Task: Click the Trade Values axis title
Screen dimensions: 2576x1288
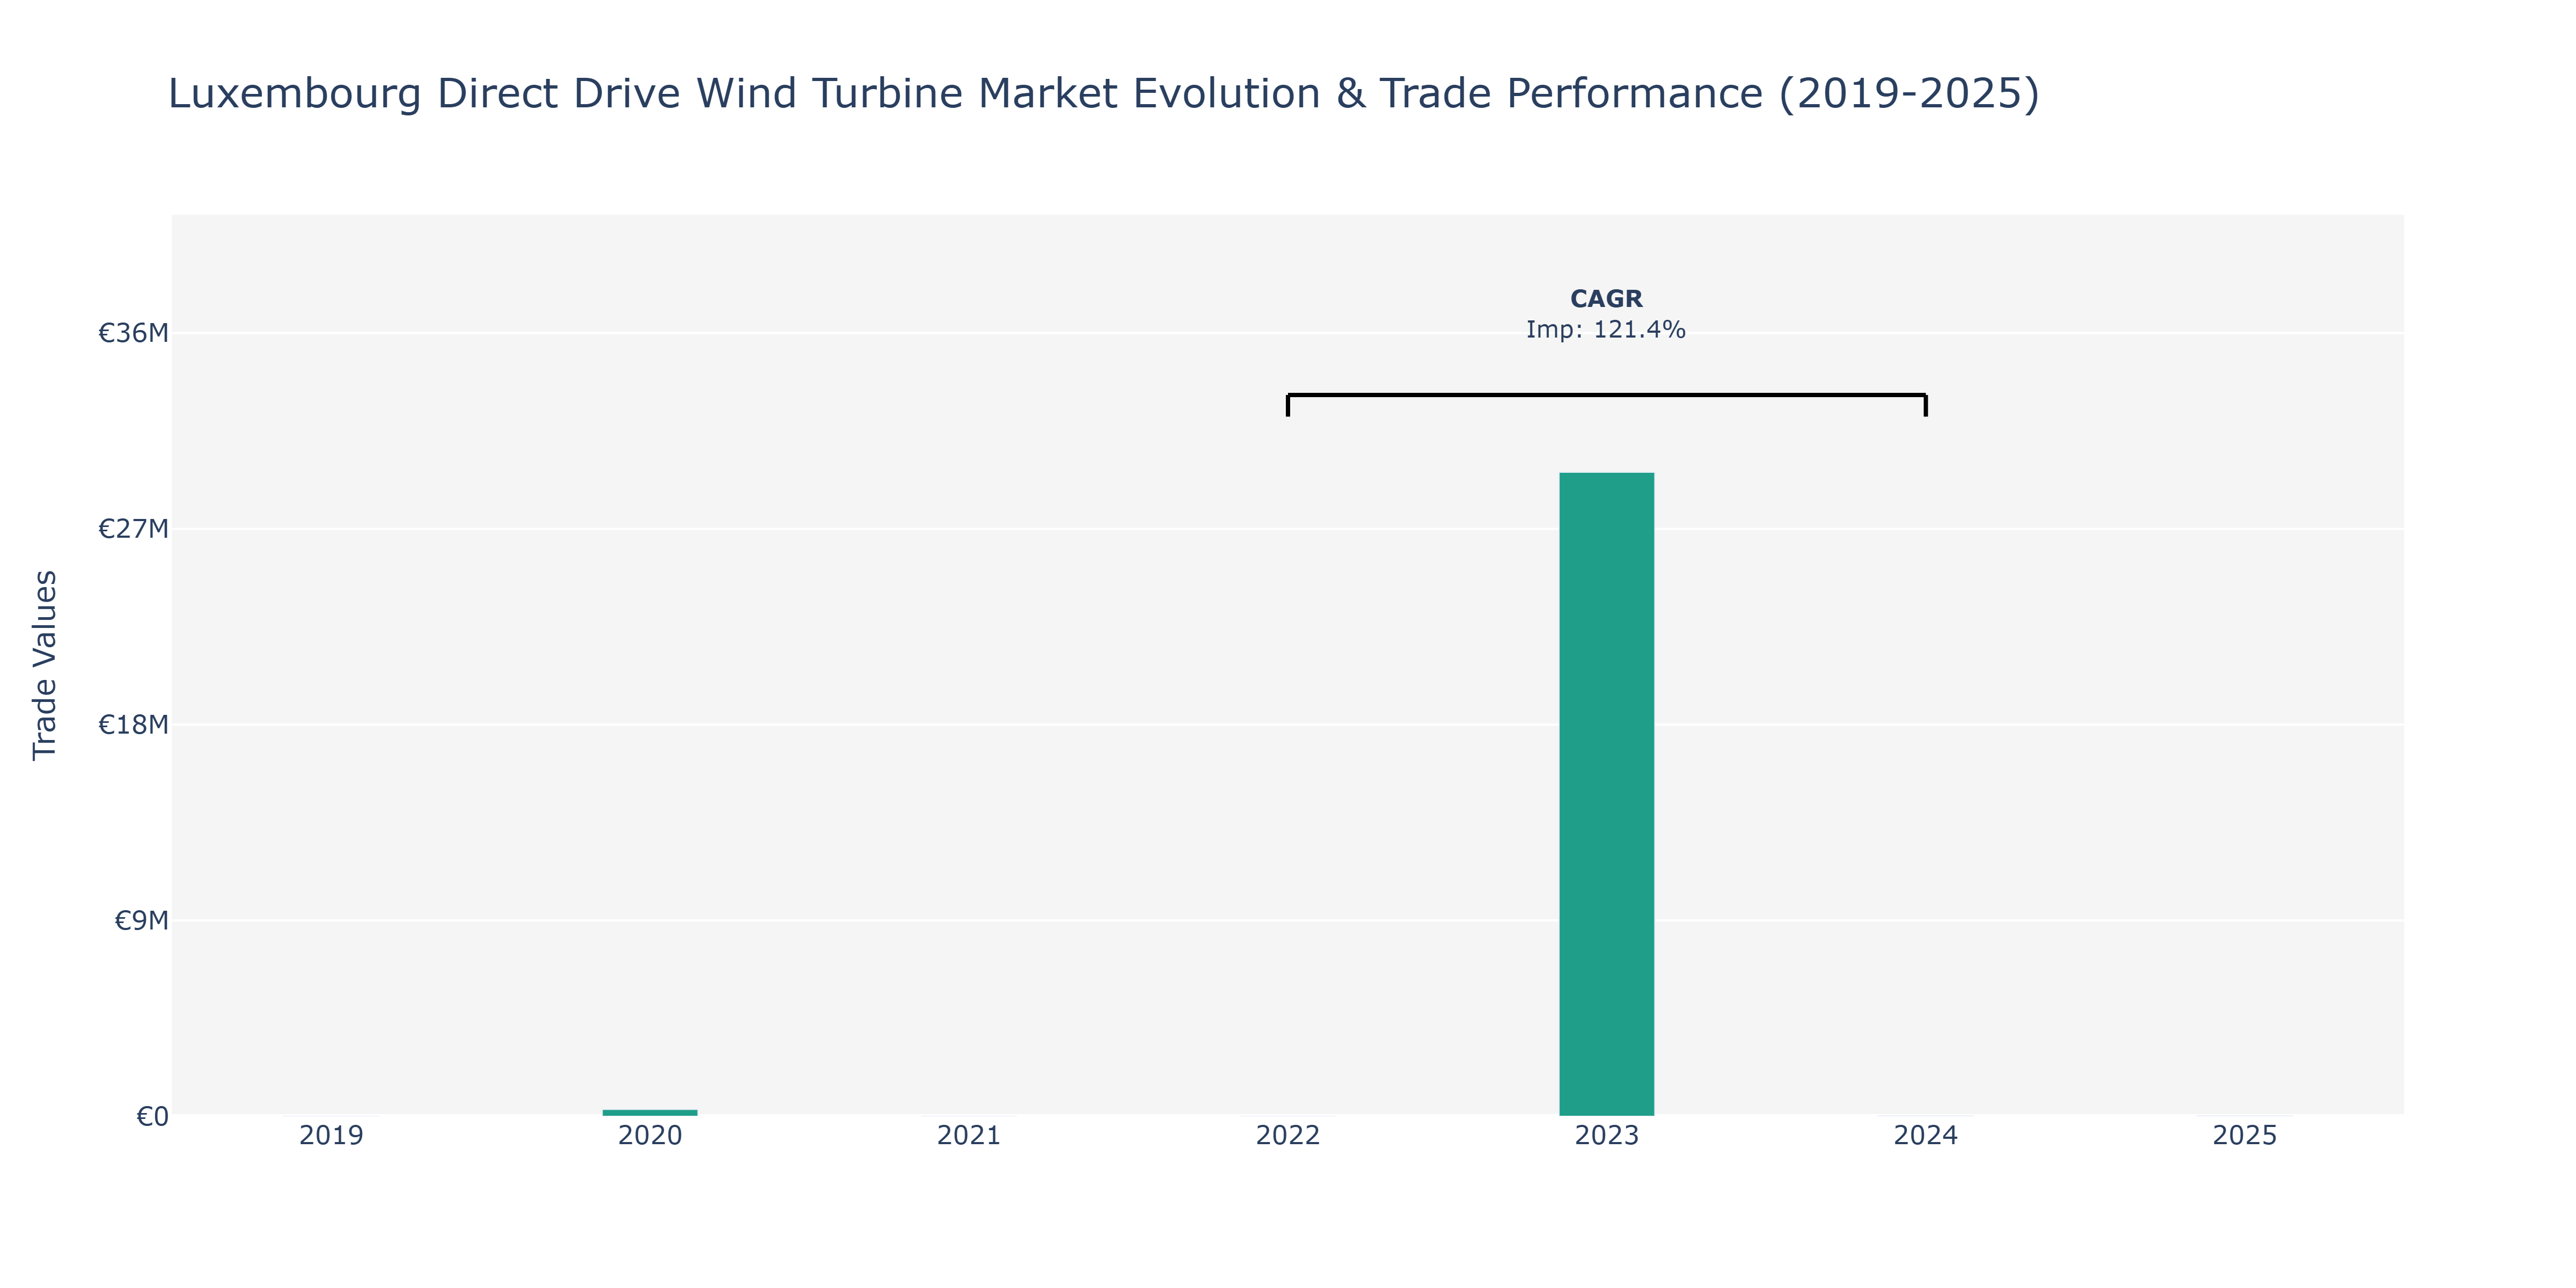Action: (45, 665)
